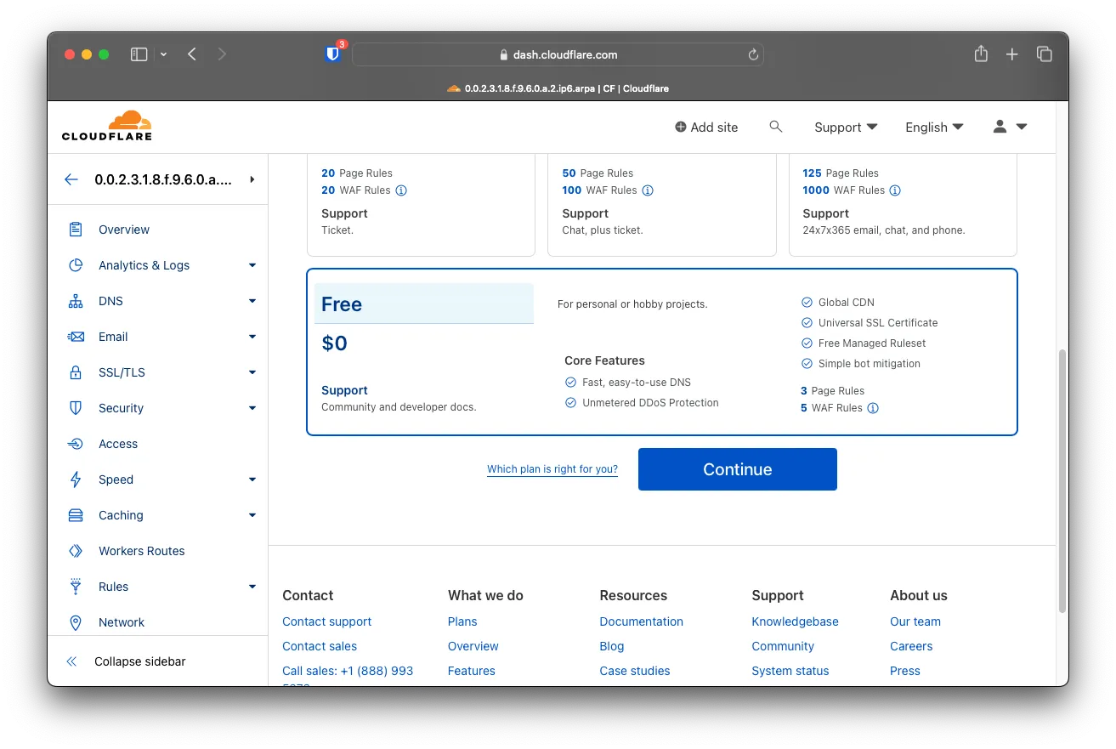Click the Caching drive icon
Image resolution: width=1116 pixels, height=749 pixels.
tap(76, 515)
